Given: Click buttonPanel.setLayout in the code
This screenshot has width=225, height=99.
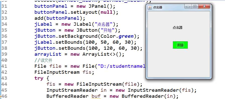Looking at the screenshot, I should [x=66, y=12].
